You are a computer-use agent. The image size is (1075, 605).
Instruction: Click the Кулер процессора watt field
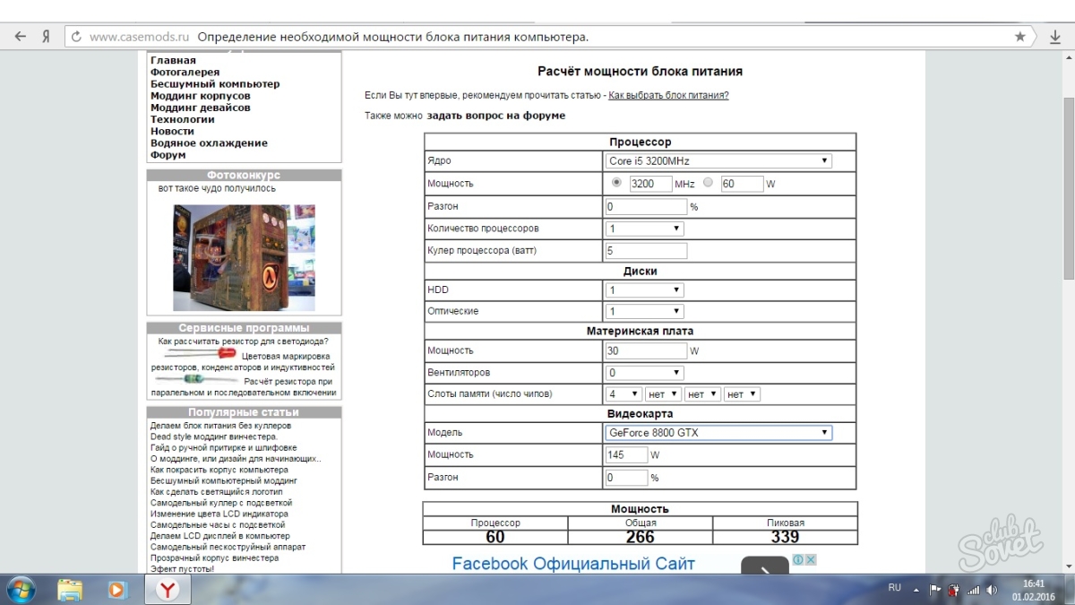tap(647, 251)
